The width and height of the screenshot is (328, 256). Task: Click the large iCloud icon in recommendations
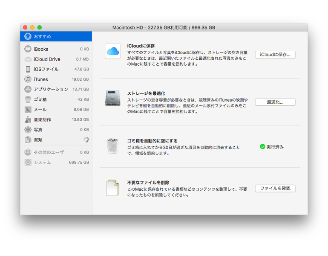(113, 52)
